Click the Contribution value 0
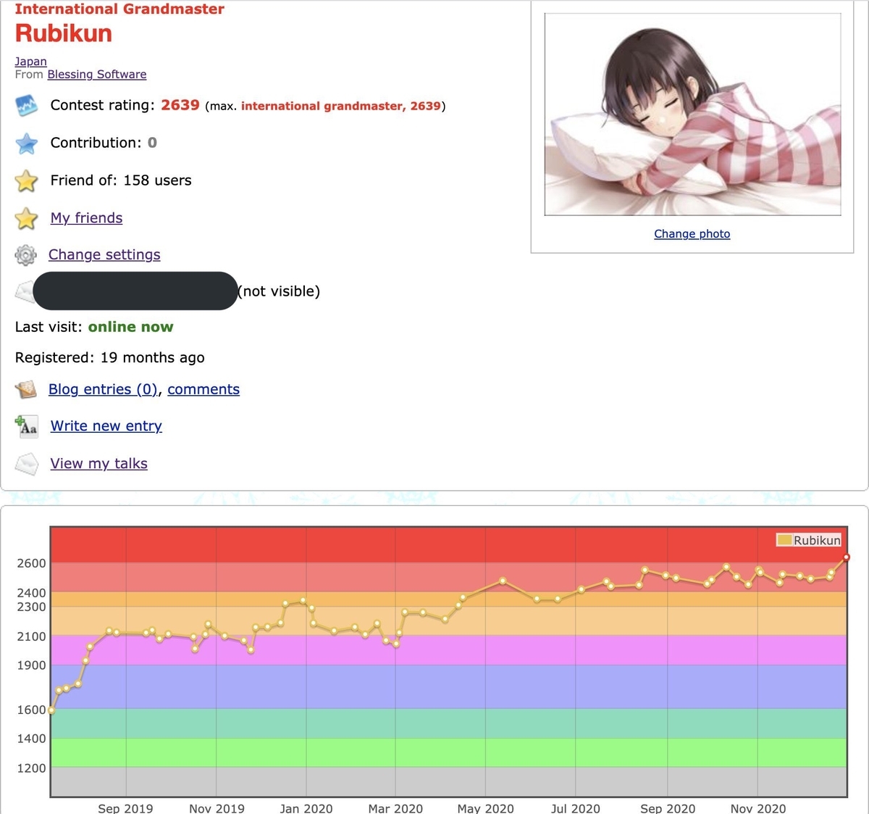This screenshot has width=869, height=814. point(152,143)
